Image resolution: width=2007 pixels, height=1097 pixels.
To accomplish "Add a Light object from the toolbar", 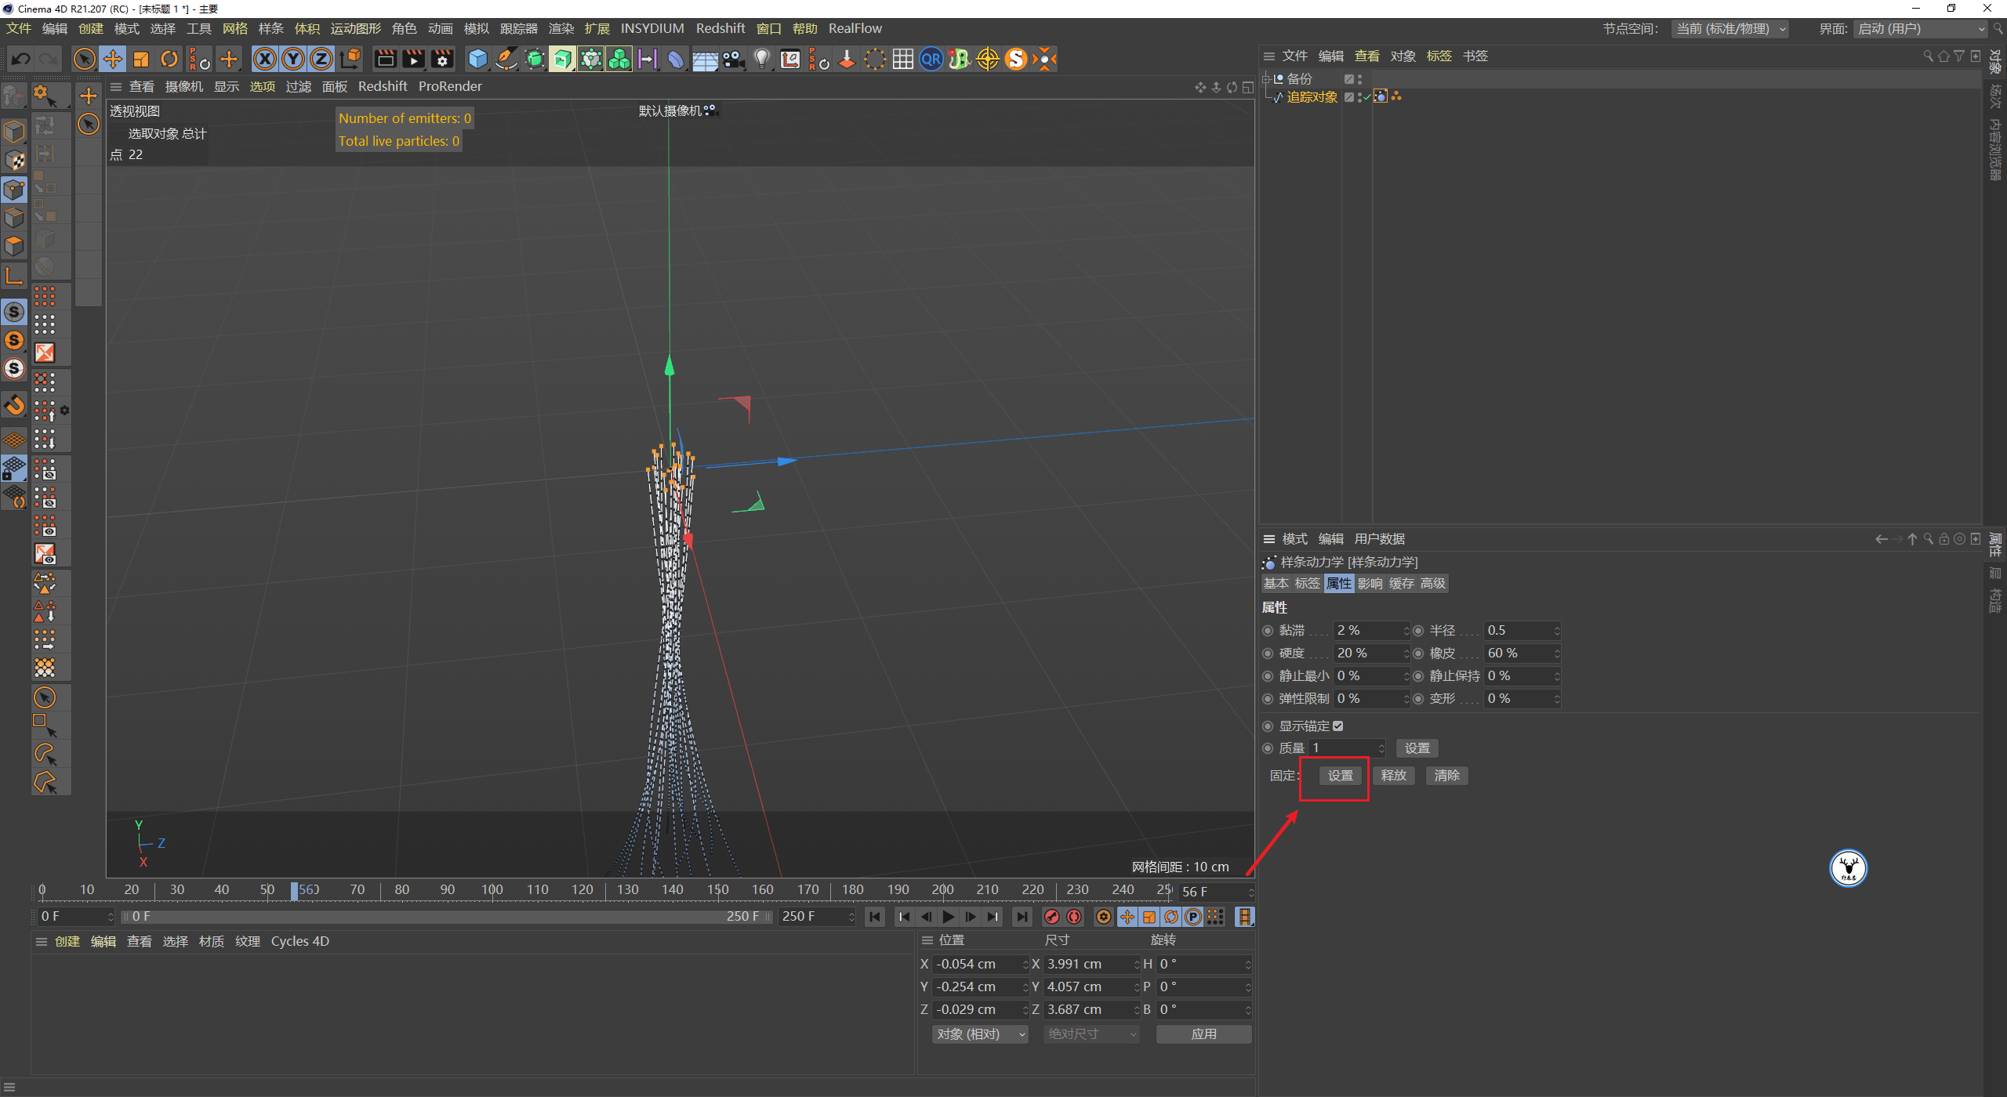I will point(761,59).
